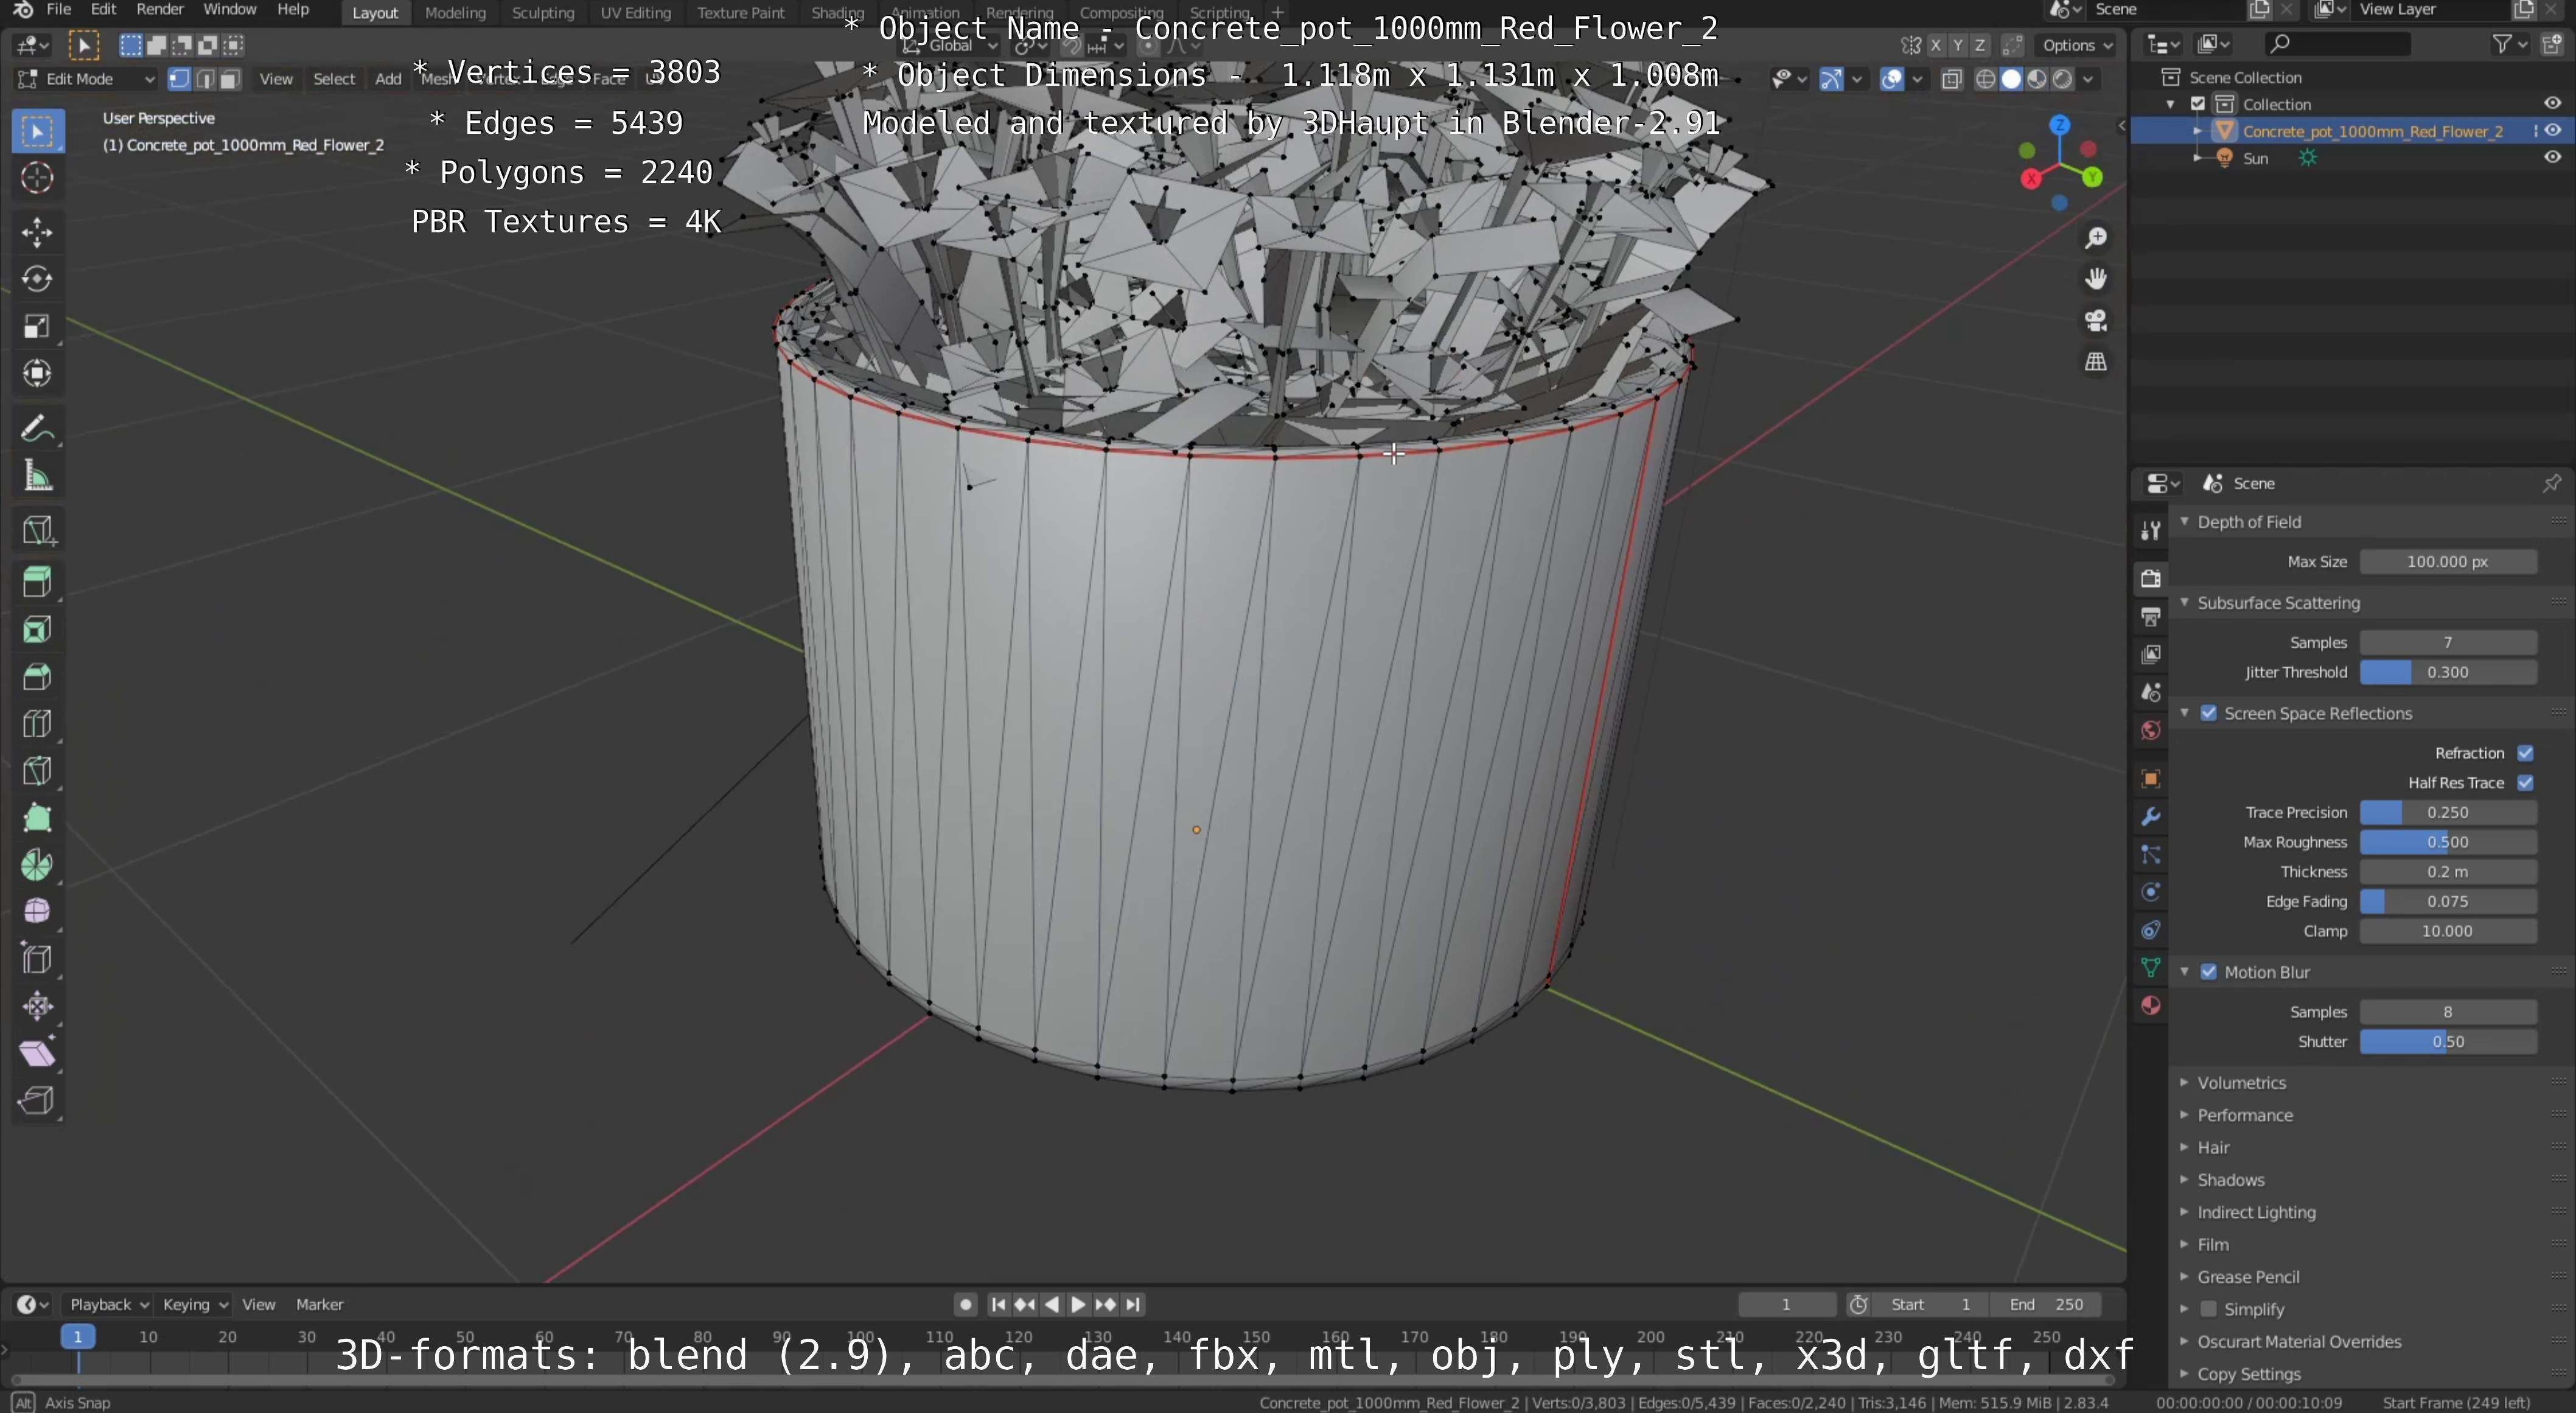2576x1413 pixels.
Task: Select the Scale tool
Action: coord(37,327)
